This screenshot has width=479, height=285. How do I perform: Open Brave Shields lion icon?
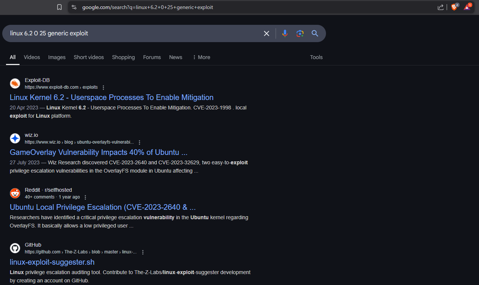pos(454,7)
